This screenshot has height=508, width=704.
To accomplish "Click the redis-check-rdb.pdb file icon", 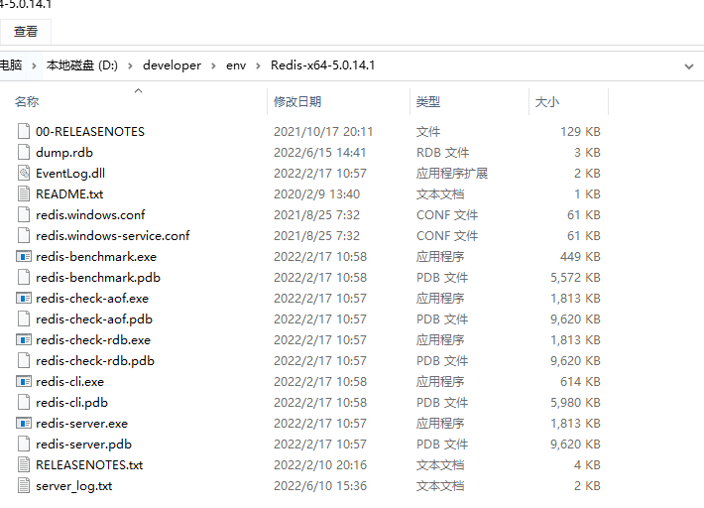I will [24, 360].
